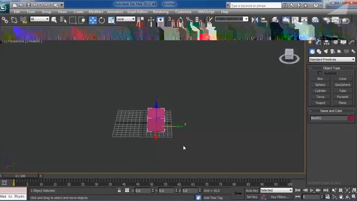Click the Play Animation button
This screenshot has height=201, width=357.
[x=312, y=190]
